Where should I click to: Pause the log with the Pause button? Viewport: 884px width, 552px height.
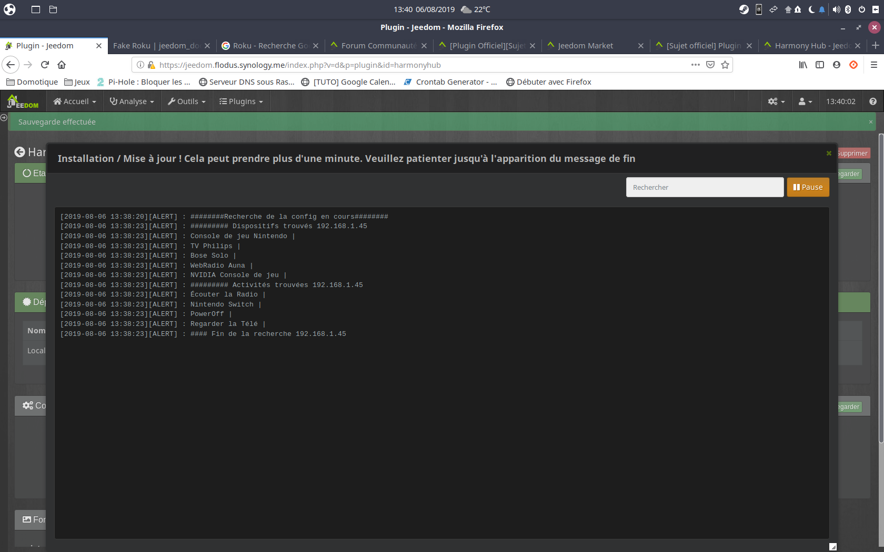(x=808, y=187)
